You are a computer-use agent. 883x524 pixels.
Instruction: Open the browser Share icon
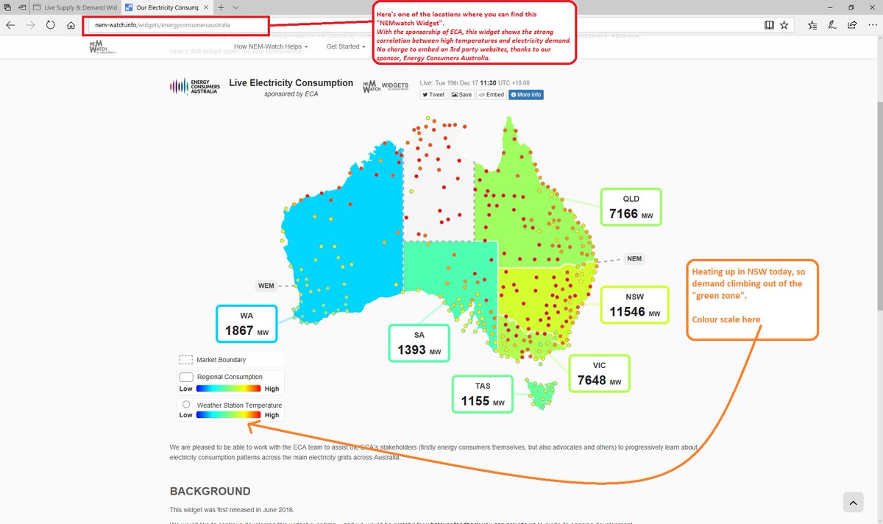(x=851, y=24)
